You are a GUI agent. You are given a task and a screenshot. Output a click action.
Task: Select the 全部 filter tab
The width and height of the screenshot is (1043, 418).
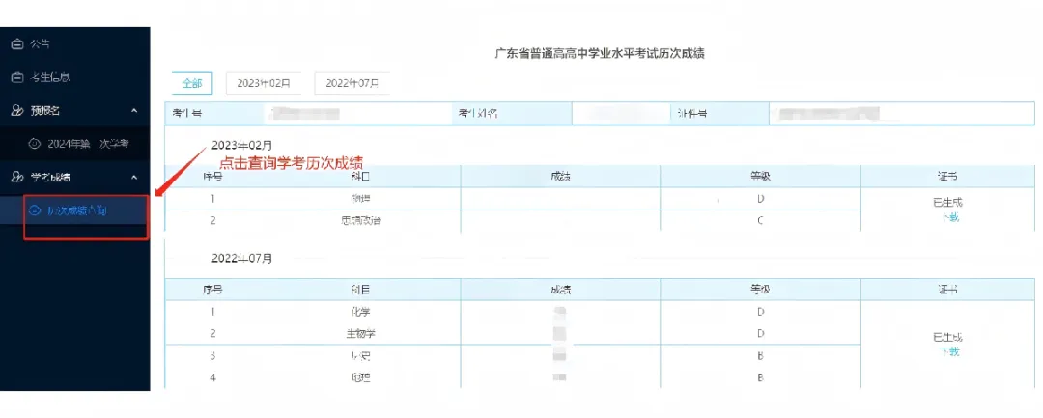pyautogui.click(x=192, y=84)
